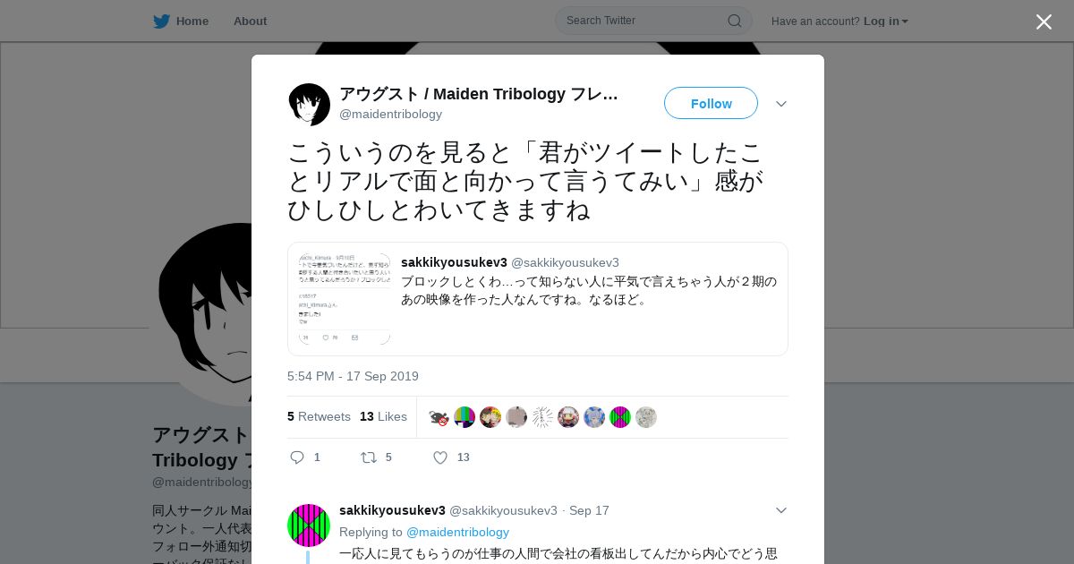Open the Log in dropdown

click(x=886, y=21)
